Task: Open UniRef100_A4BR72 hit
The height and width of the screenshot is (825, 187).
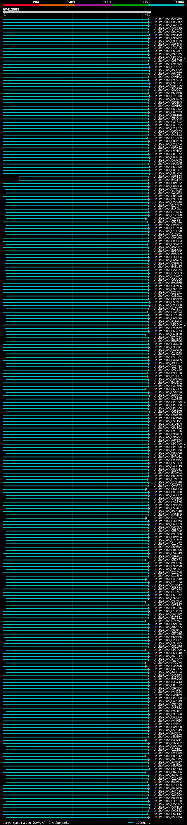Action: [168, 775]
